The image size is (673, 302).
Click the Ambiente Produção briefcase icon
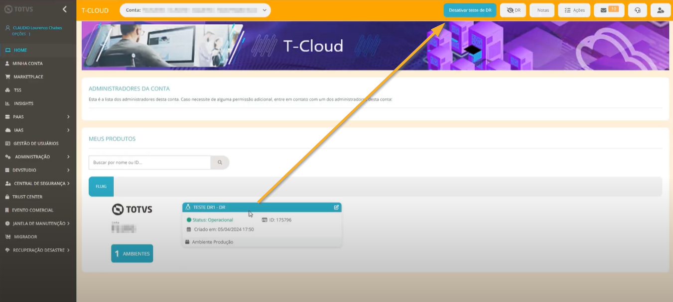tap(187, 242)
